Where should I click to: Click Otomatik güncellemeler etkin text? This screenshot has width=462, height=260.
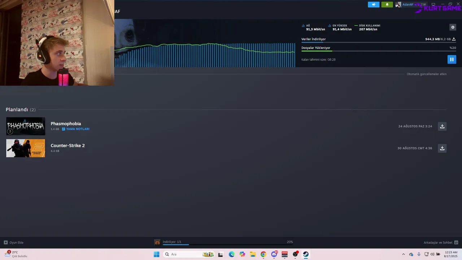coord(427,74)
